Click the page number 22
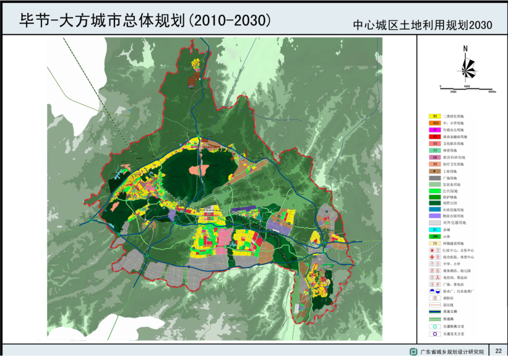Image resolution: width=508 pixels, height=356 pixels. [x=498, y=351]
